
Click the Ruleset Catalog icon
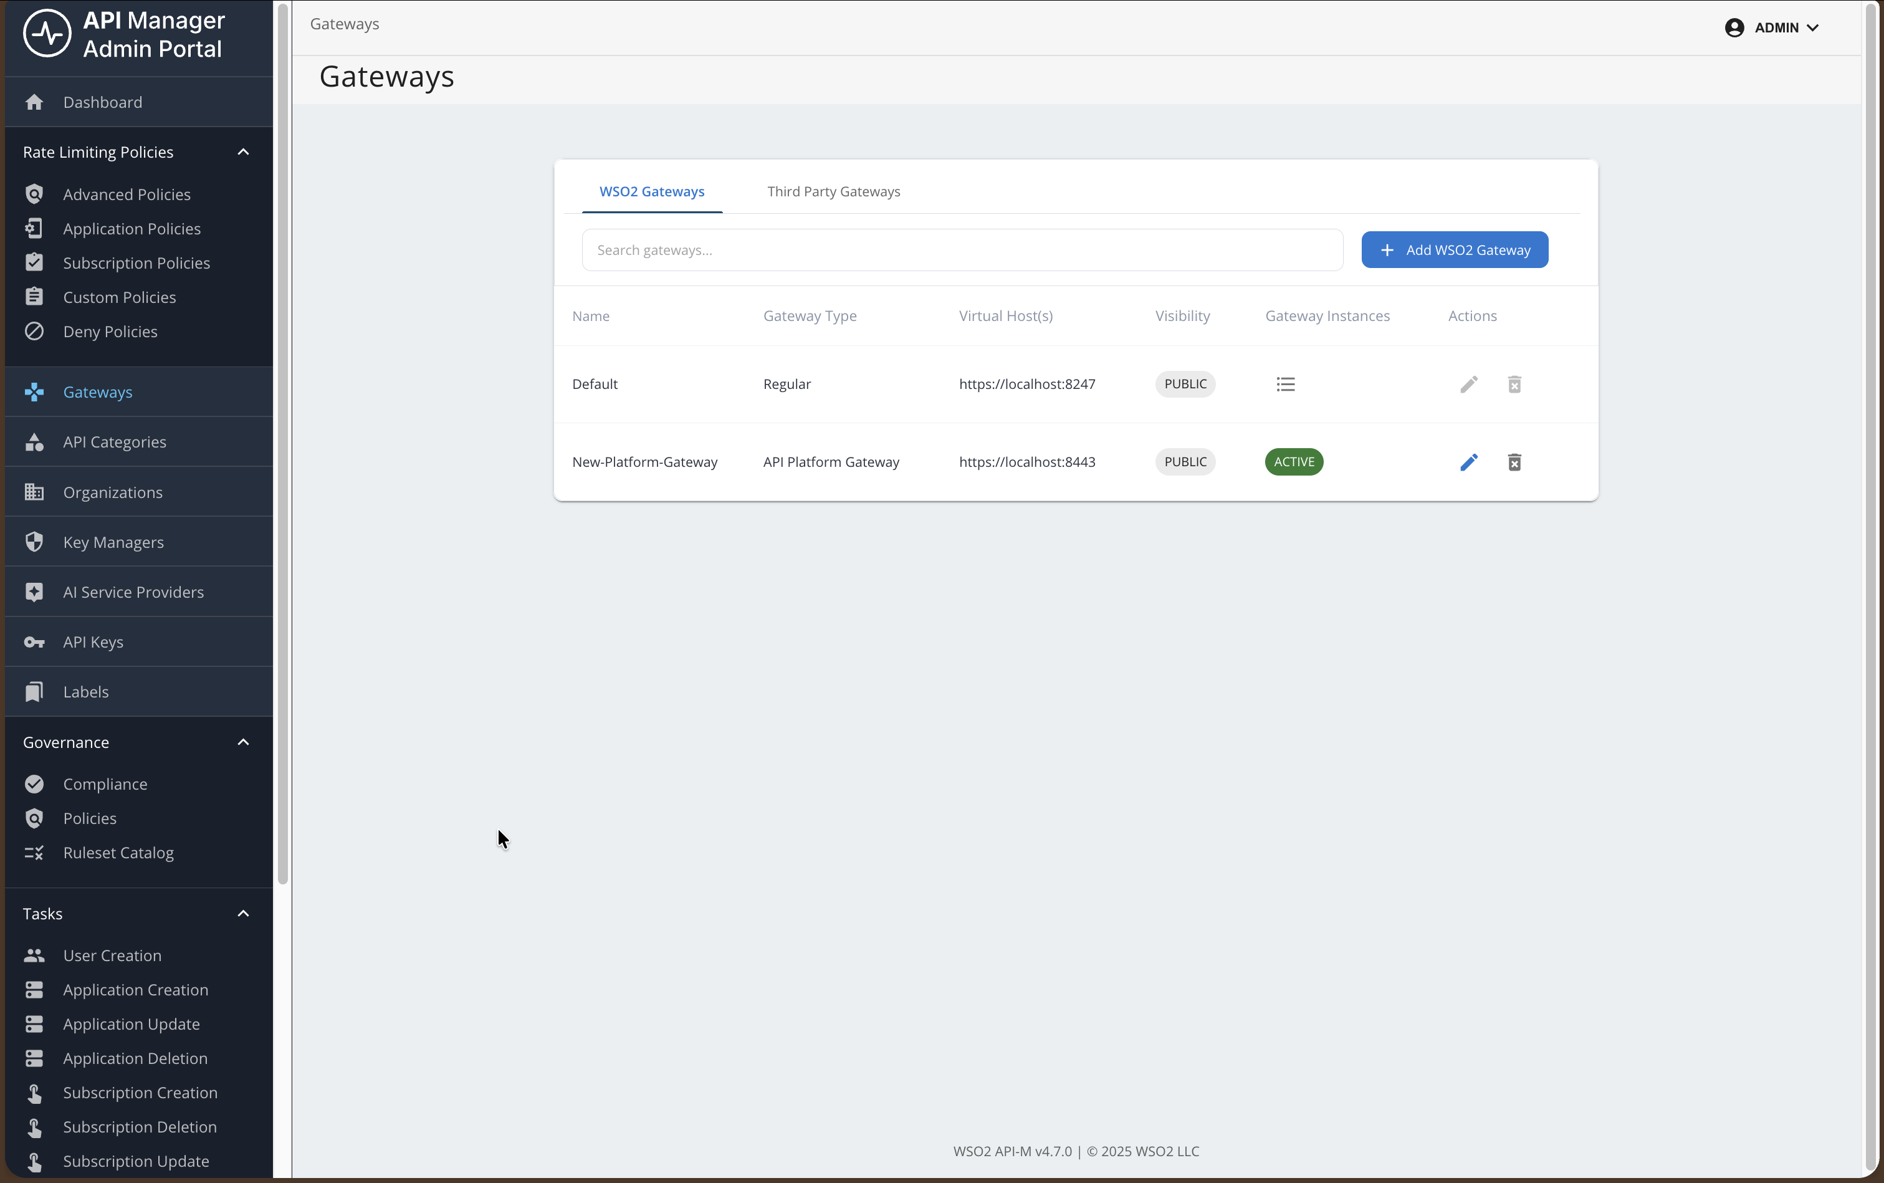34,853
